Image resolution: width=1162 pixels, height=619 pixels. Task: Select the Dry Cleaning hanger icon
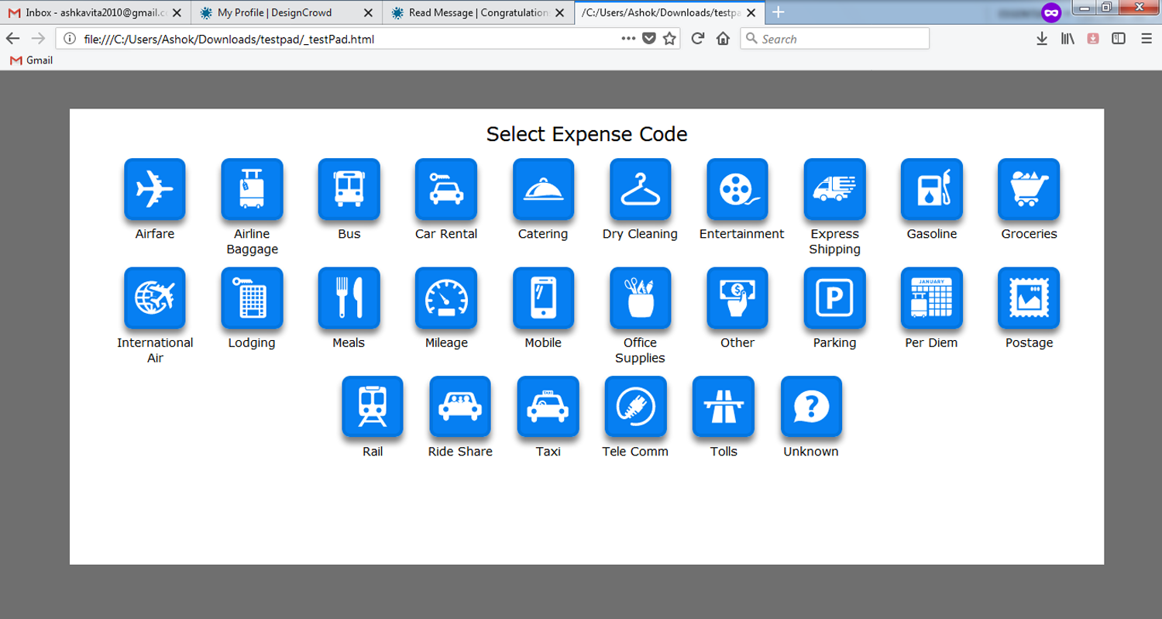[x=640, y=189]
